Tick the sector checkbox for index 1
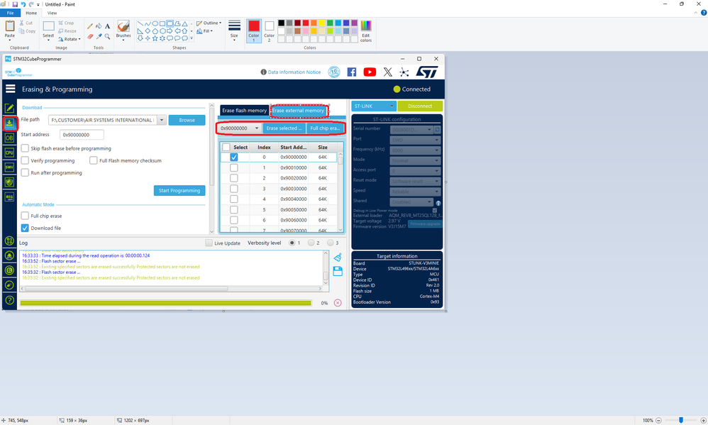This screenshot has width=708, height=425. pos(234,167)
